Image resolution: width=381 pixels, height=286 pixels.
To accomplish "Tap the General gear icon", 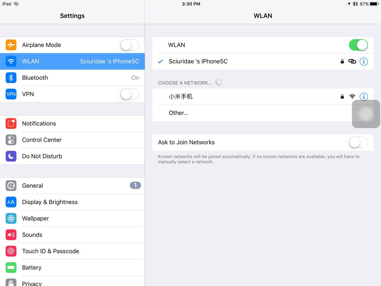I will [11, 186].
